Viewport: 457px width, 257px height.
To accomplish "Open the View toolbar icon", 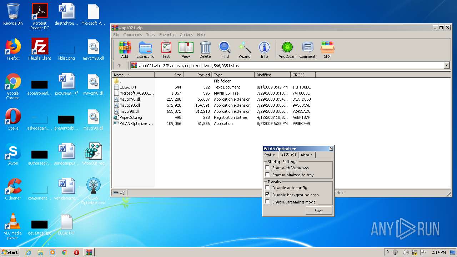I will (x=186, y=50).
